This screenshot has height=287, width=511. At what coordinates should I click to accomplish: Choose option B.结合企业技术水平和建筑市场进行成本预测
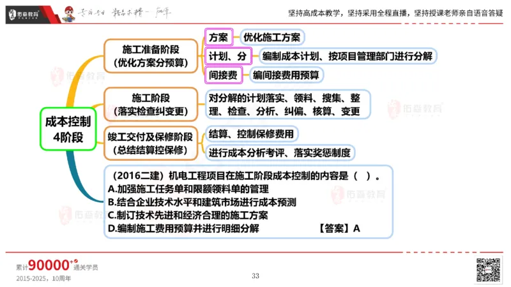202,202
